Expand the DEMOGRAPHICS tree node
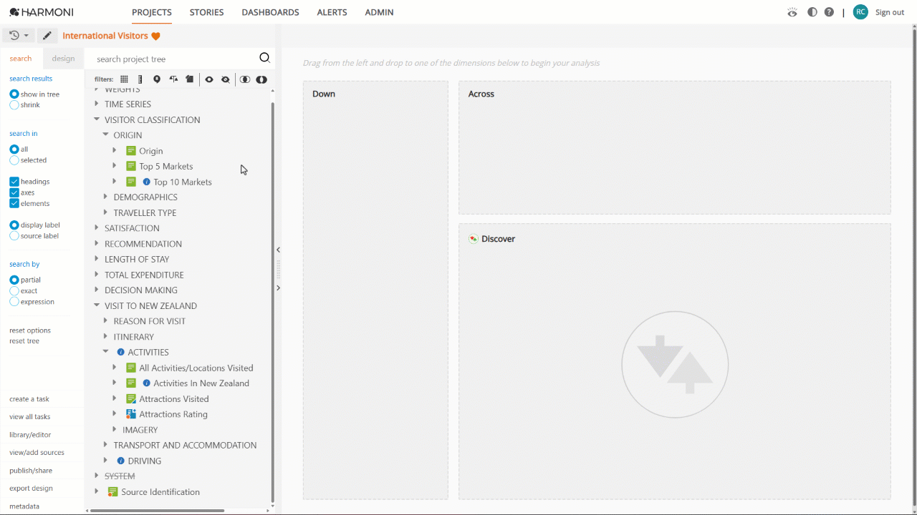 pyautogui.click(x=105, y=197)
